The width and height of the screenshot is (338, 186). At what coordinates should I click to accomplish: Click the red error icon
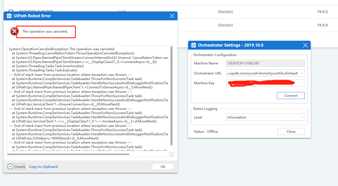coord(14,31)
